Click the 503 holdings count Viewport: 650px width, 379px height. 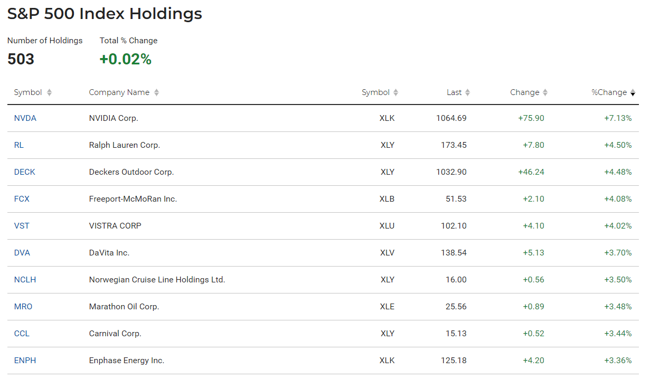21,59
